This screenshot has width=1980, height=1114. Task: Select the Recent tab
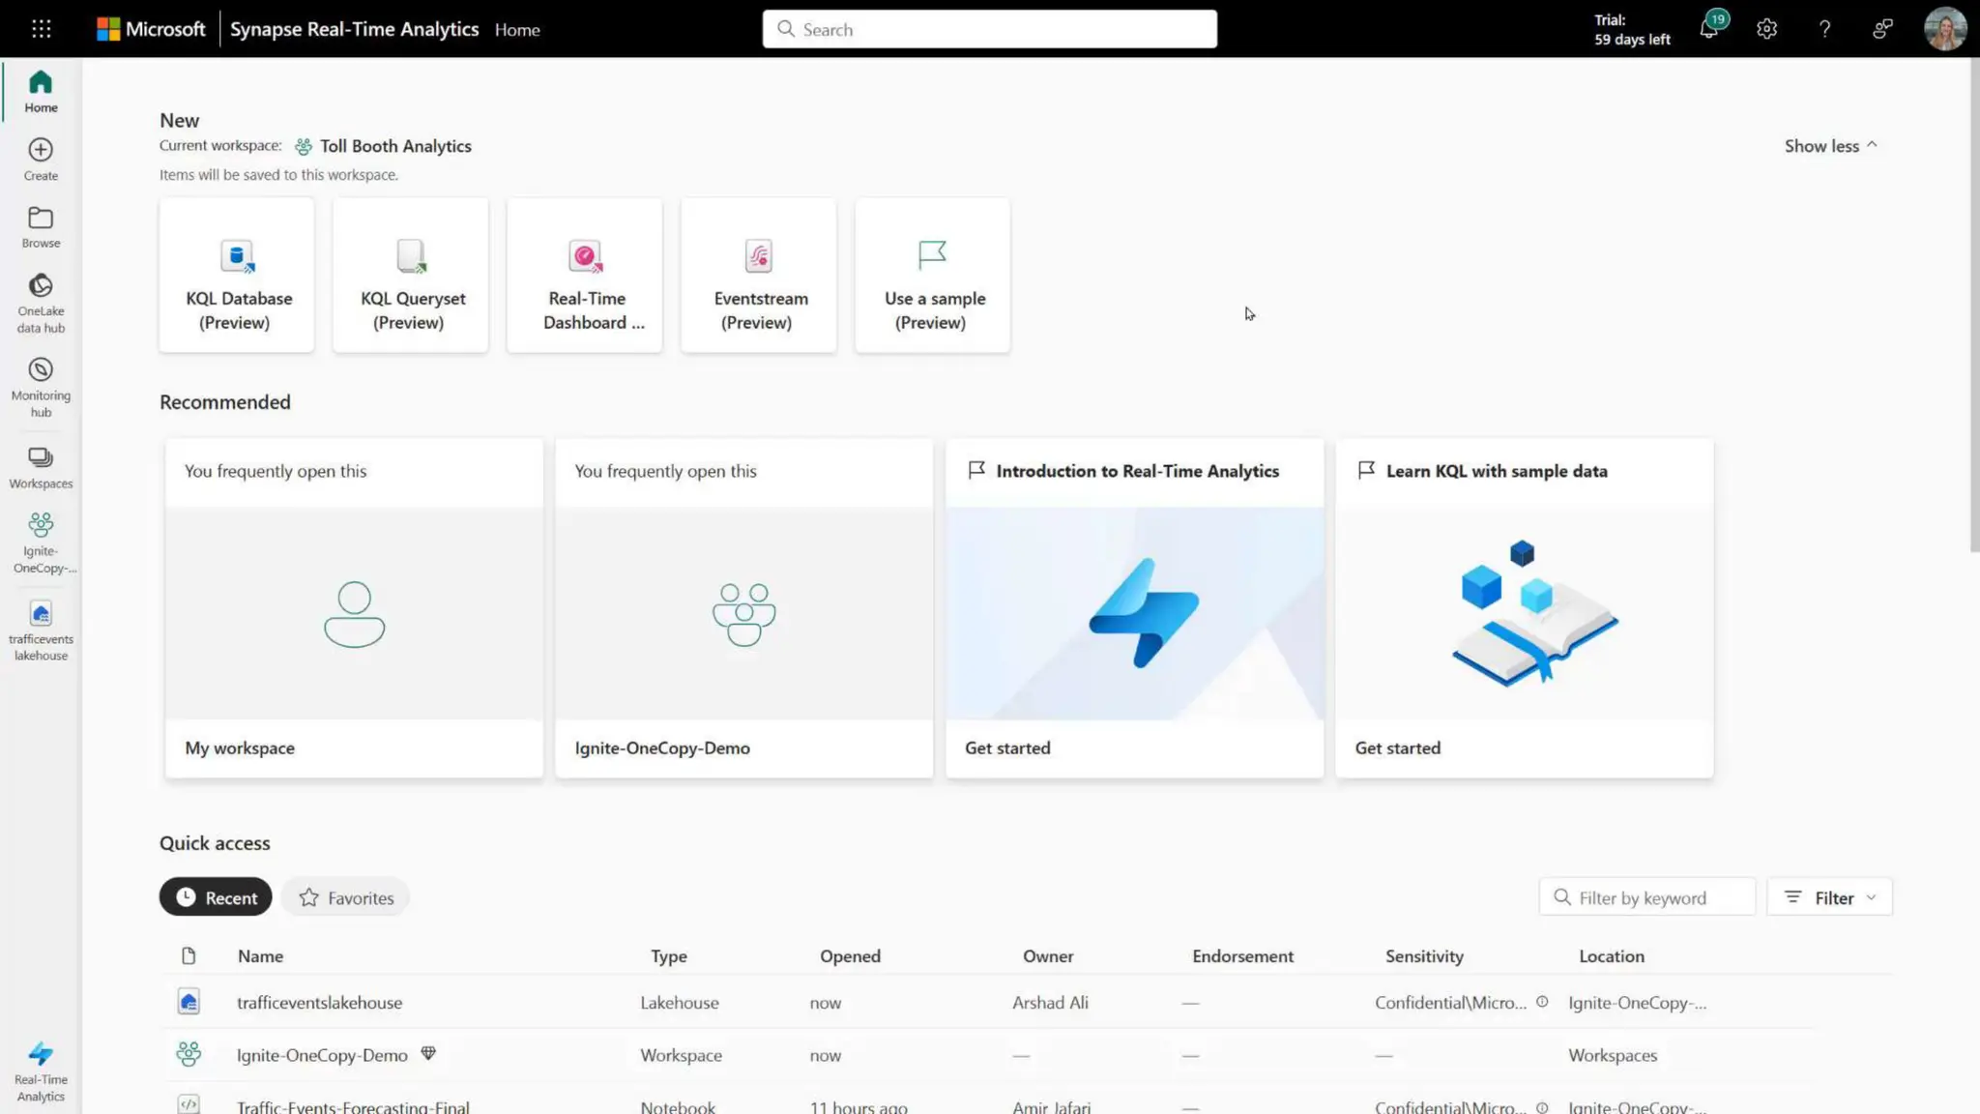tap(216, 897)
